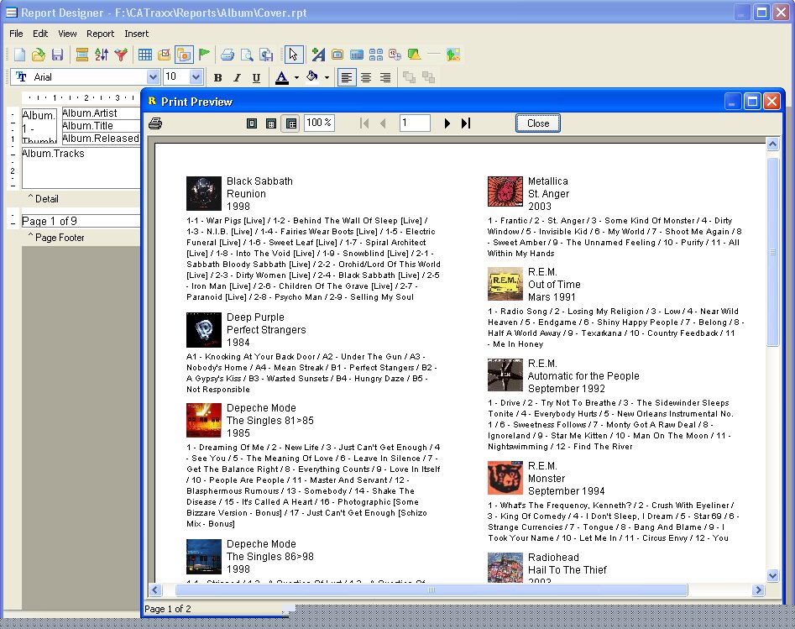Align text right
Image resolution: width=795 pixels, height=629 pixels.
(x=385, y=77)
